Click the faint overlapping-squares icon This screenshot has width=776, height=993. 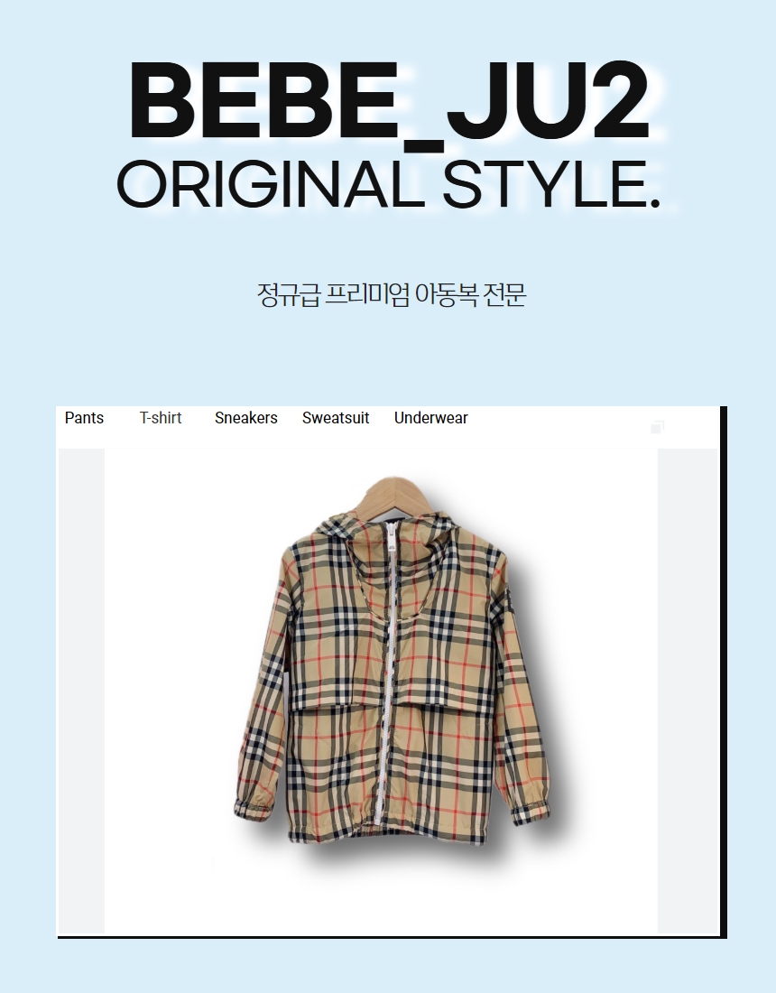(658, 428)
